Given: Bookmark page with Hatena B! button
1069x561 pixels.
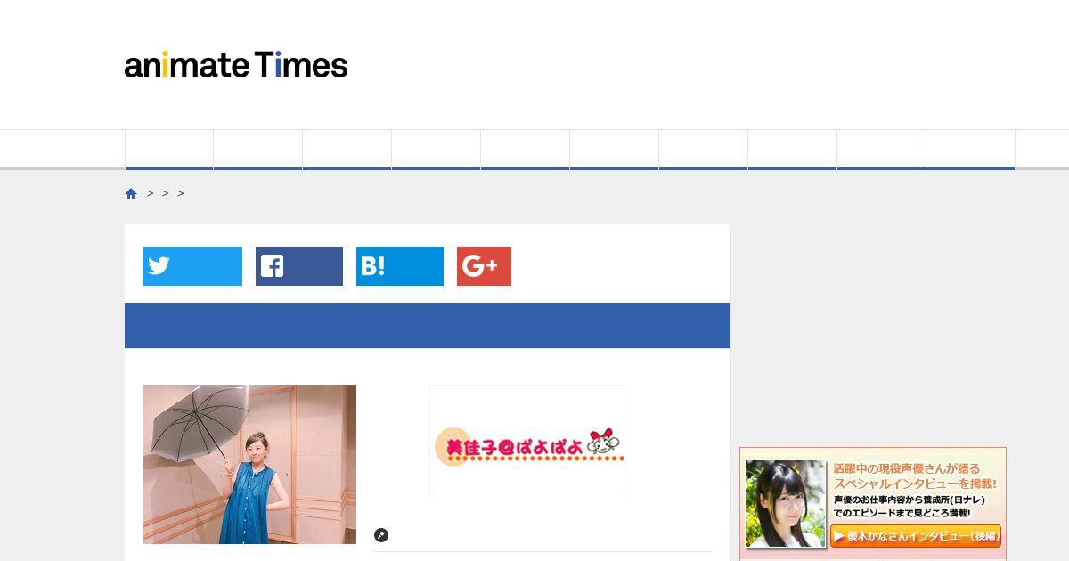Looking at the screenshot, I should click(x=400, y=266).
